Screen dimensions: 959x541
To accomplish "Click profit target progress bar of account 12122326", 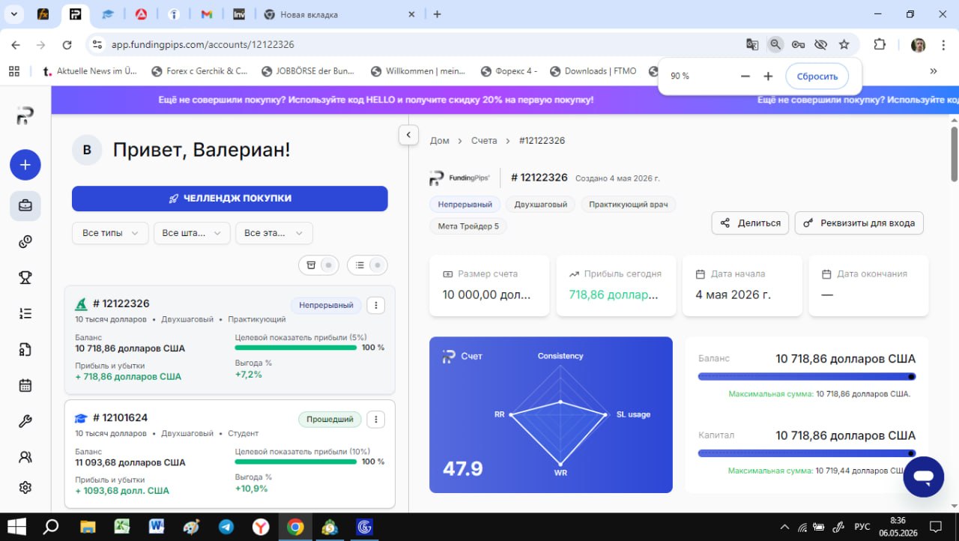I will [296, 348].
